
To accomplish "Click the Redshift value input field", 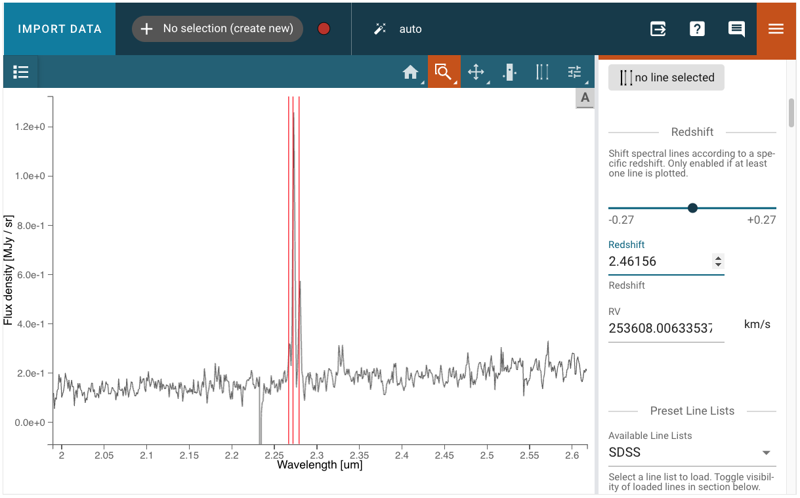I will pos(659,261).
